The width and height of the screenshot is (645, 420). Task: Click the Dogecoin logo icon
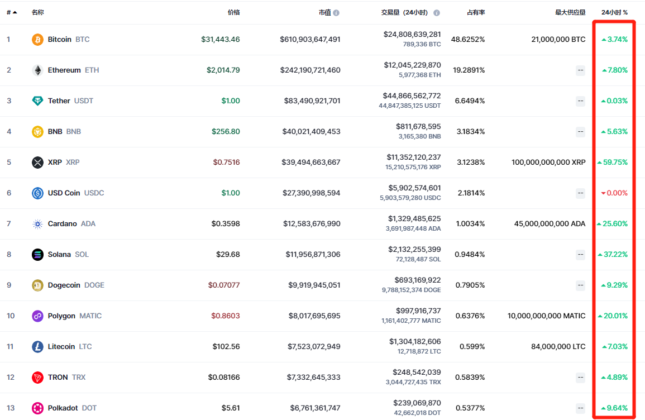click(x=37, y=285)
